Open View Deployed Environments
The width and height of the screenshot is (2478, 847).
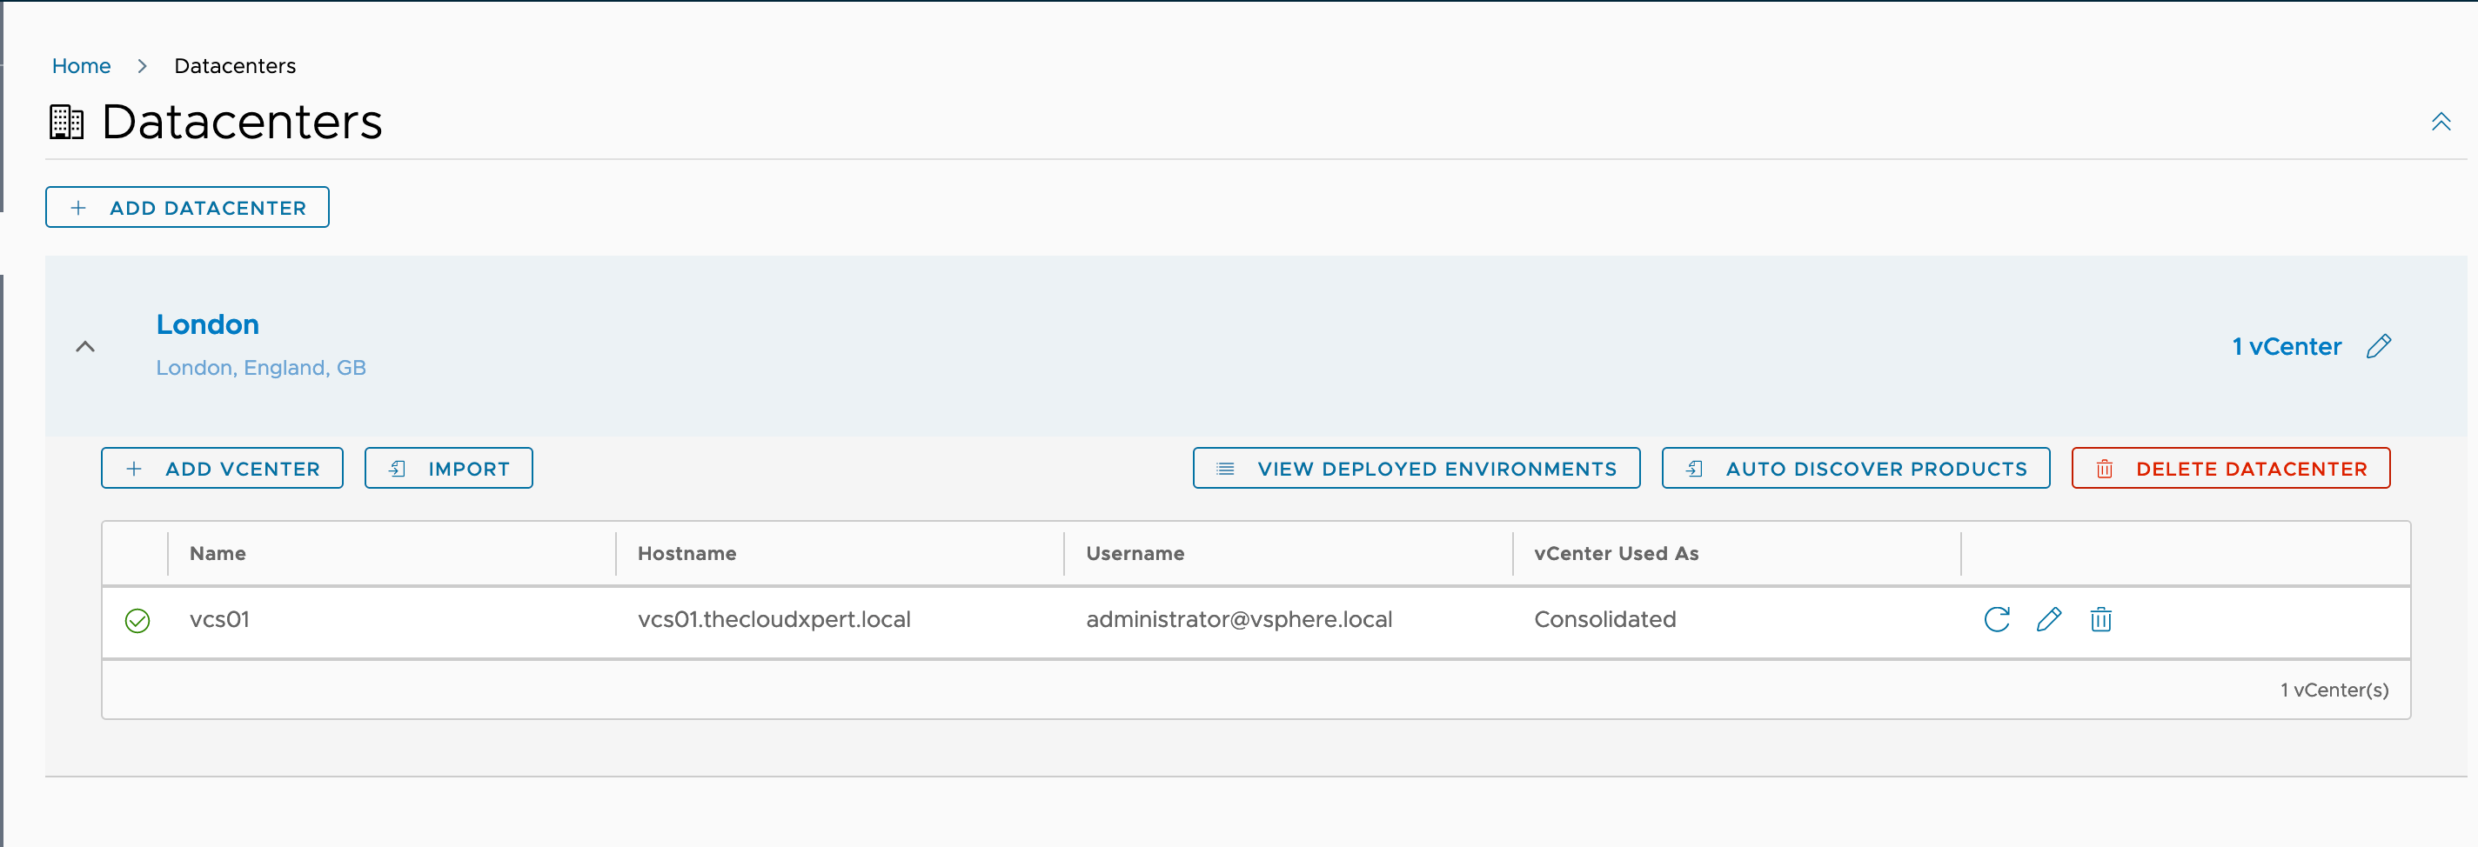[x=1416, y=468]
